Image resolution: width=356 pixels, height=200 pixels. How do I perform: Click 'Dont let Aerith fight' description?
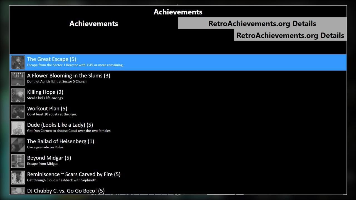(57, 81)
